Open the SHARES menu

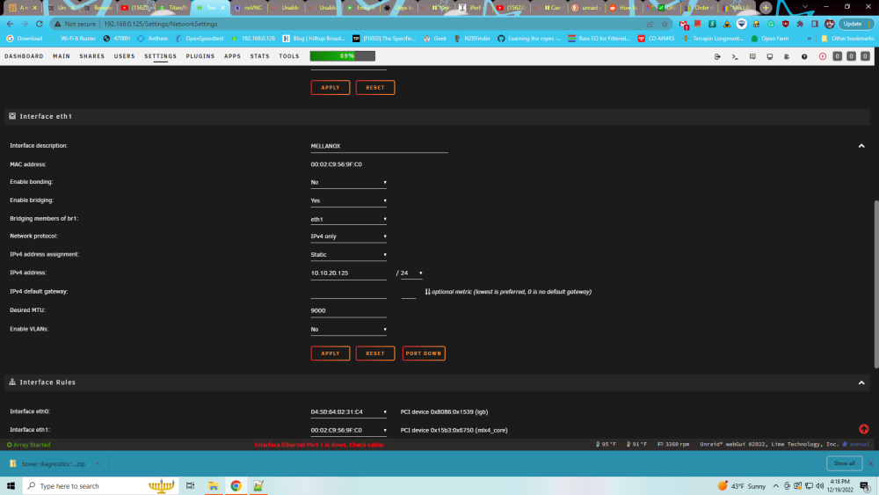92,56
